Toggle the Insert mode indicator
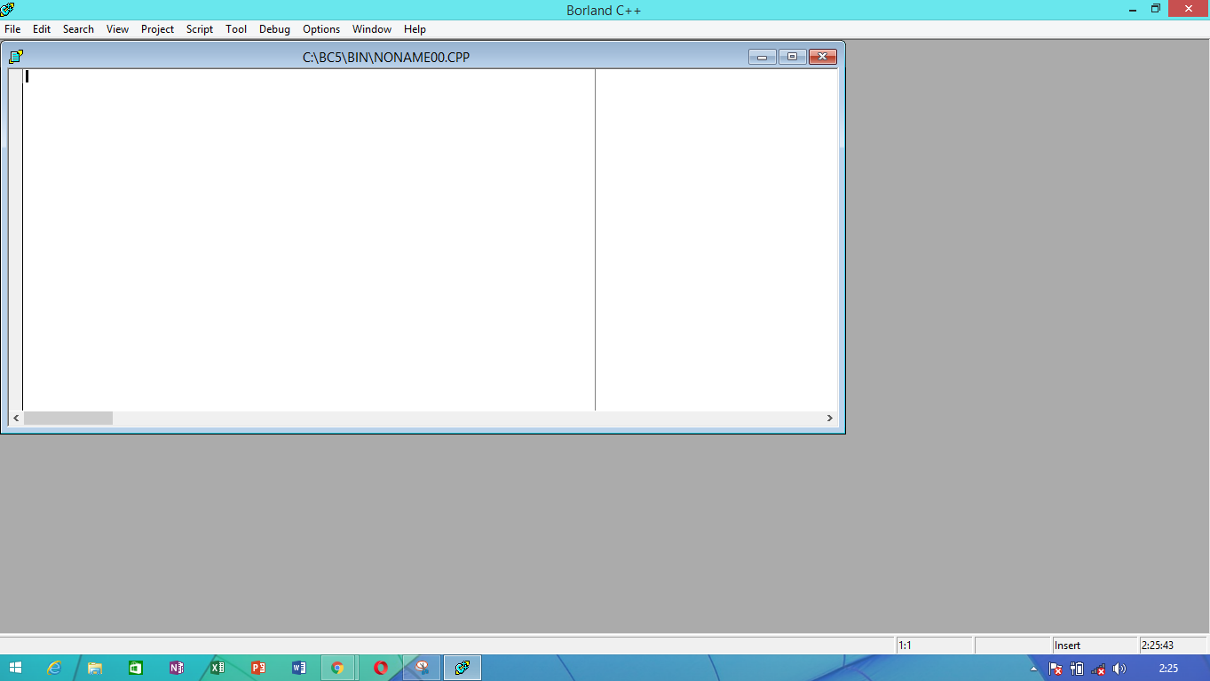Screen dimensions: 1210x681 (1072, 645)
